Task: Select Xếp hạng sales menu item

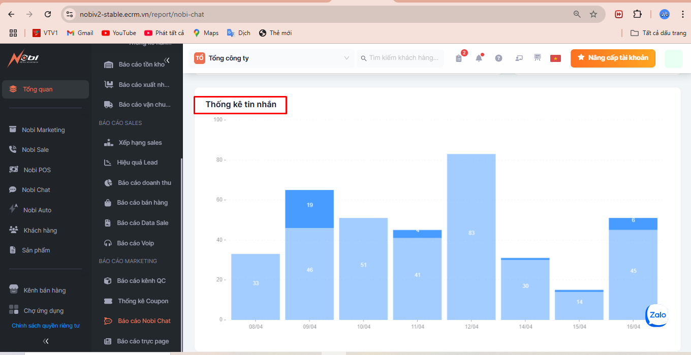Action: click(140, 143)
